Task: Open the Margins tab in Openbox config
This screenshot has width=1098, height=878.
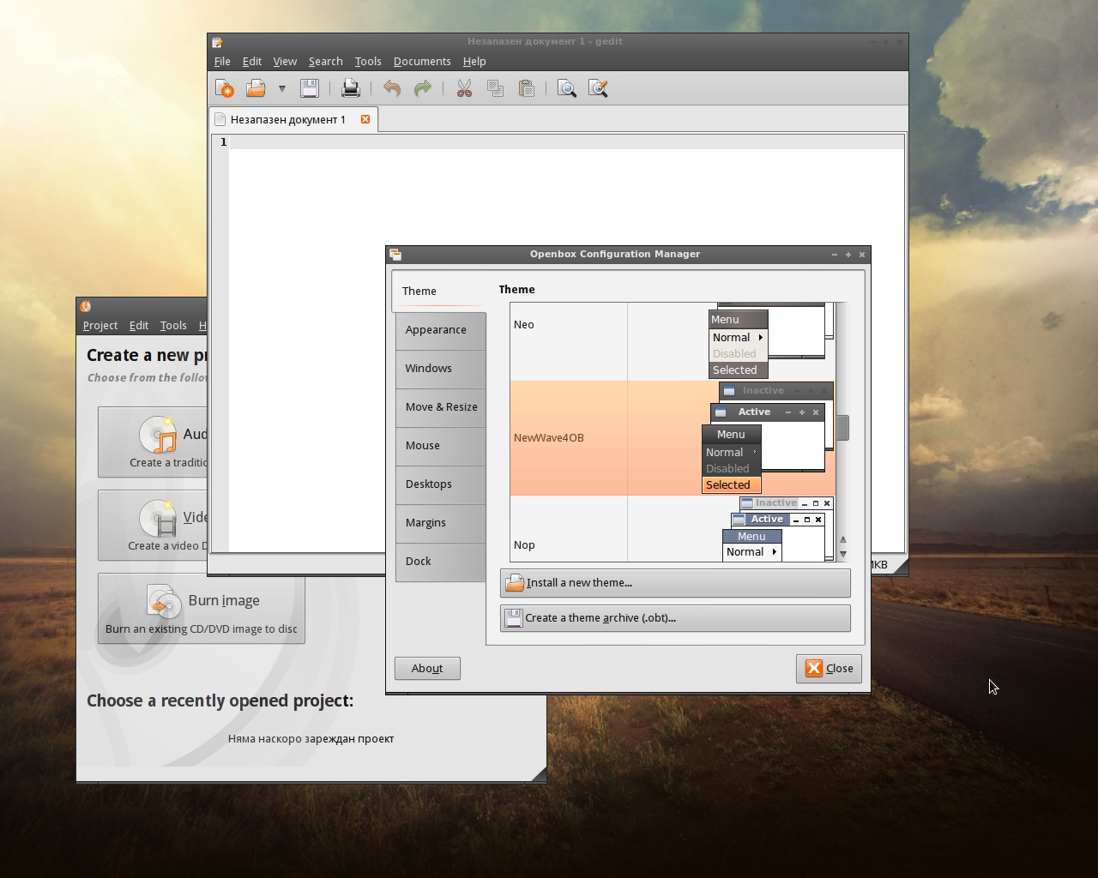Action: click(x=440, y=523)
